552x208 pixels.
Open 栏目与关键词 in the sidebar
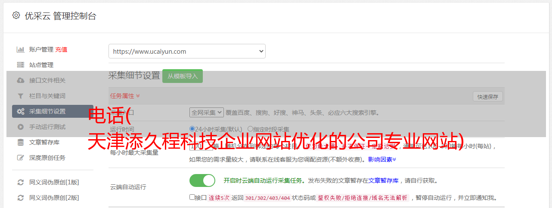tap(47, 96)
